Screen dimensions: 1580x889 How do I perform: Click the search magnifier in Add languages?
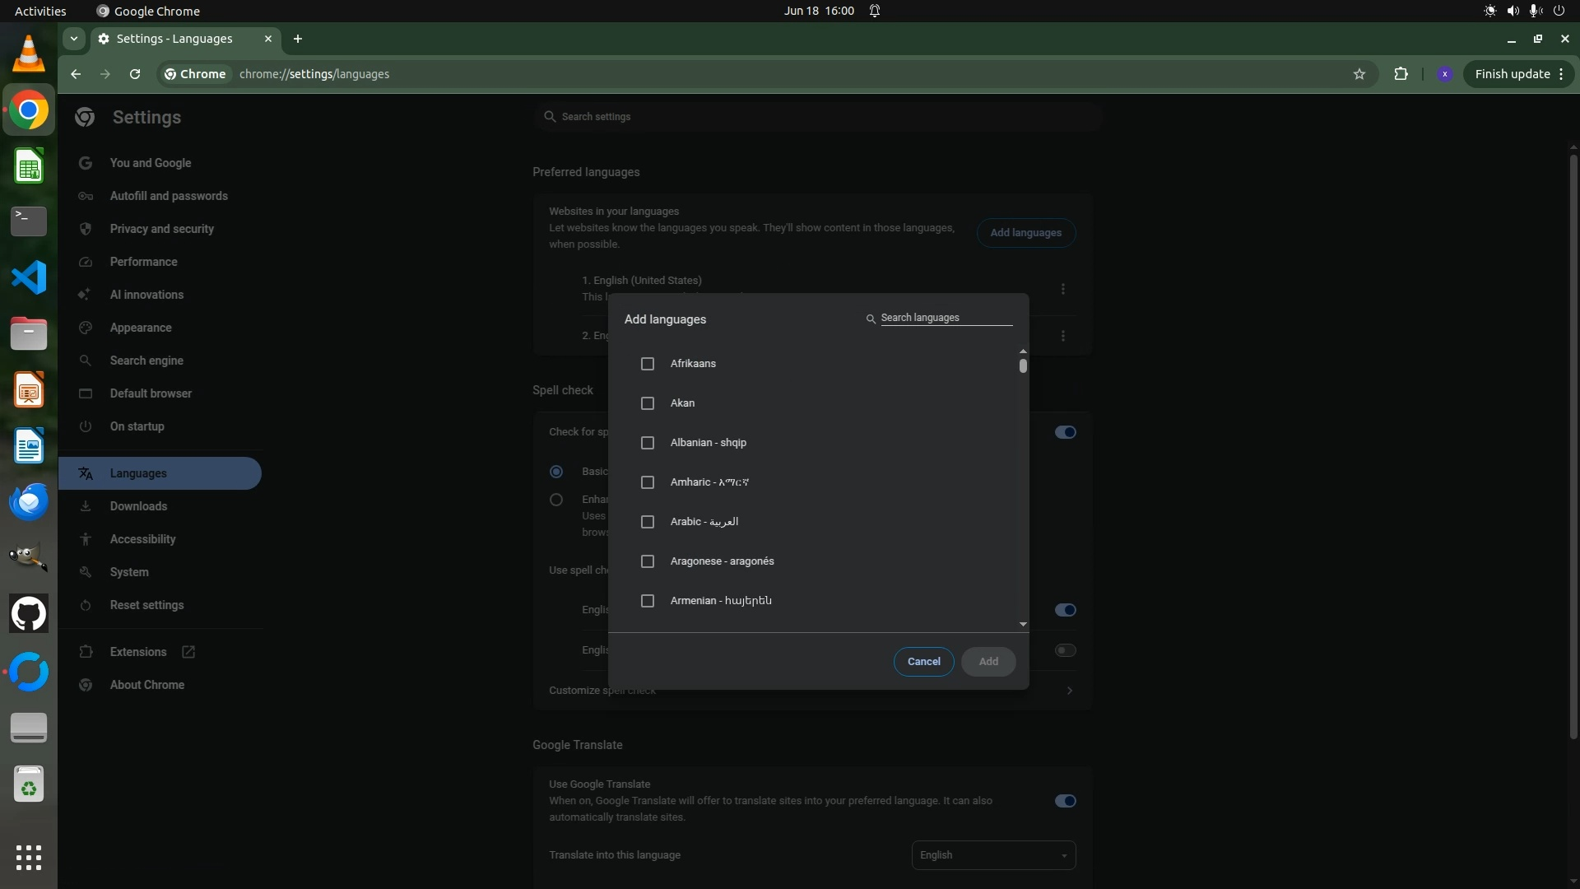(x=871, y=319)
